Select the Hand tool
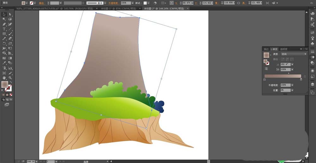 coord(4,78)
